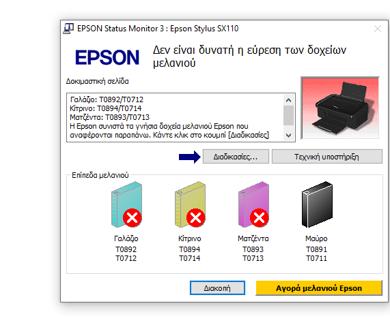This screenshot has width=390, height=327.
Task: Click the yellow Αγορά μελανιού Epson button
Action: (319, 288)
